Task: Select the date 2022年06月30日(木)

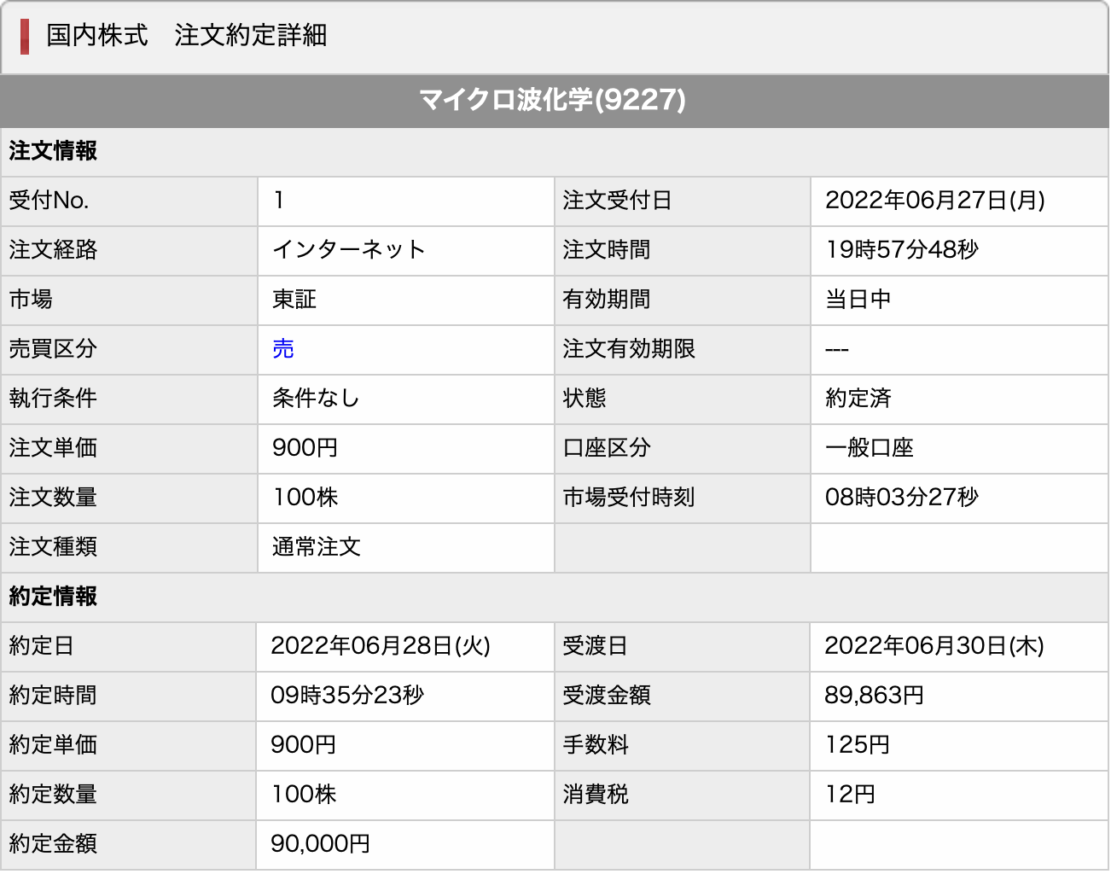Action: pyautogui.click(x=934, y=646)
